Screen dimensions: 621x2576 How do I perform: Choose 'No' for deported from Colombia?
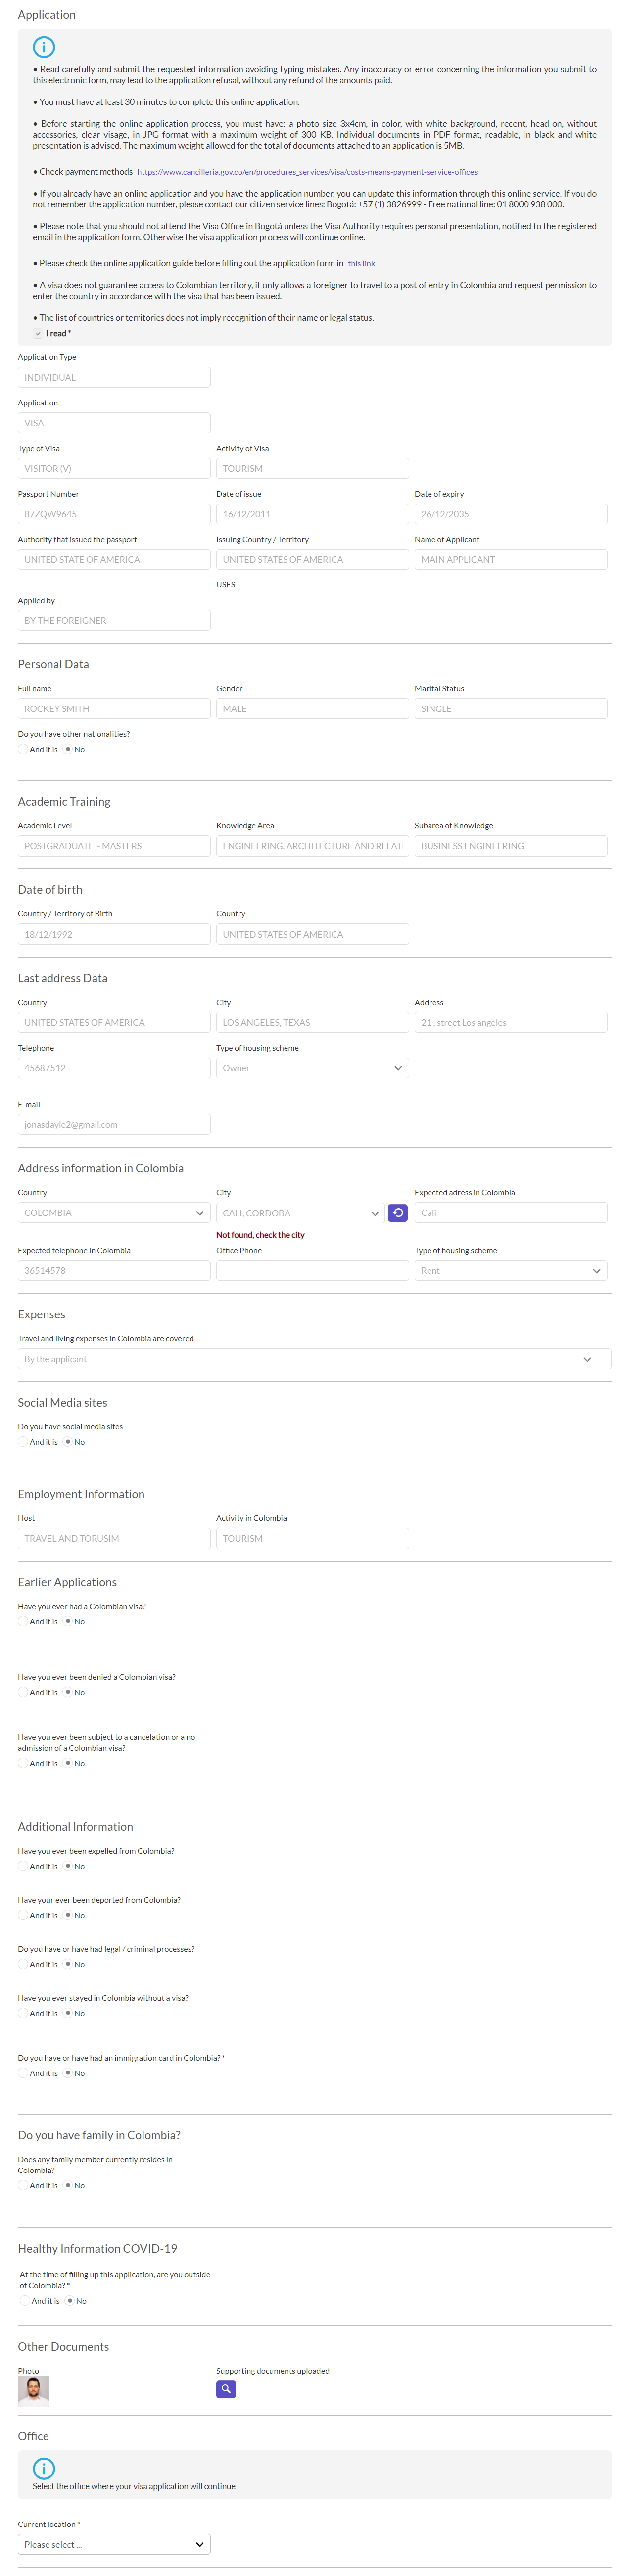point(68,1916)
